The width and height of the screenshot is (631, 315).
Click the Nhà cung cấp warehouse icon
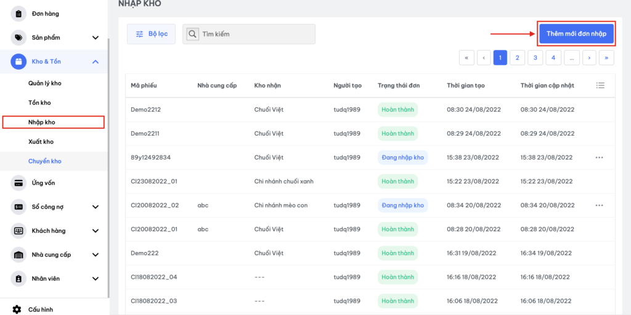pyautogui.click(x=18, y=255)
